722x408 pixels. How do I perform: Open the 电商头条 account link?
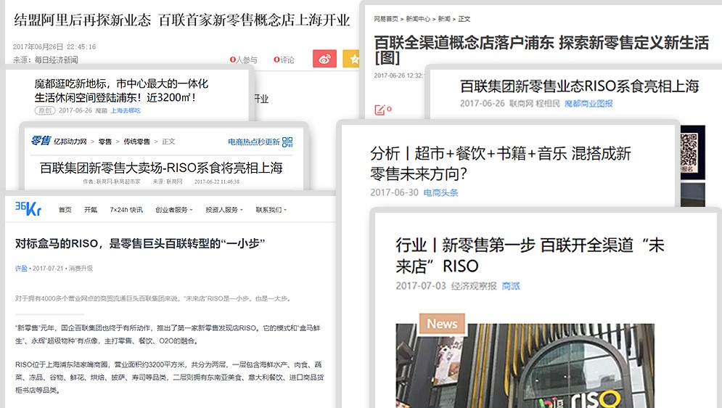tap(440, 192)
